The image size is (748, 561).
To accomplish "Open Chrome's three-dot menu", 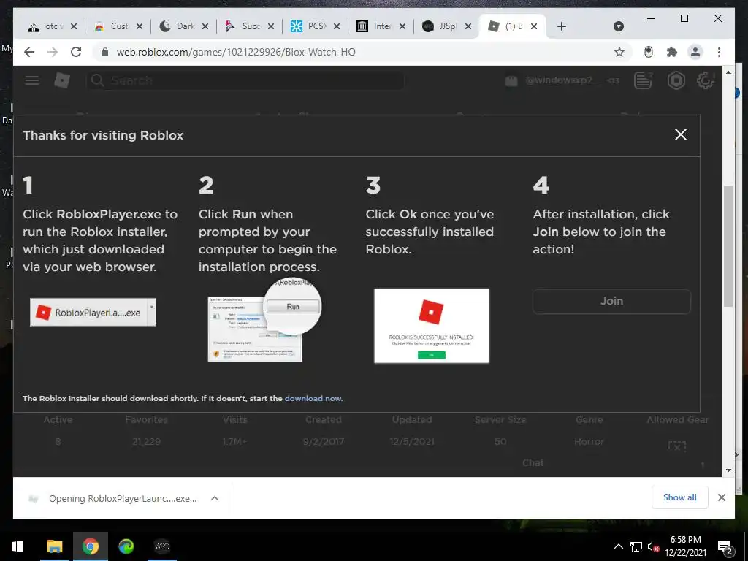I will point(719,52).
